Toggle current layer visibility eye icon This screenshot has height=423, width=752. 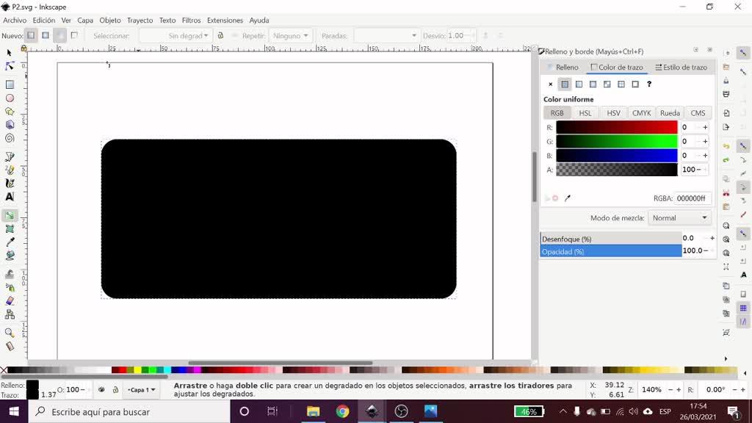tap(102, 390)
